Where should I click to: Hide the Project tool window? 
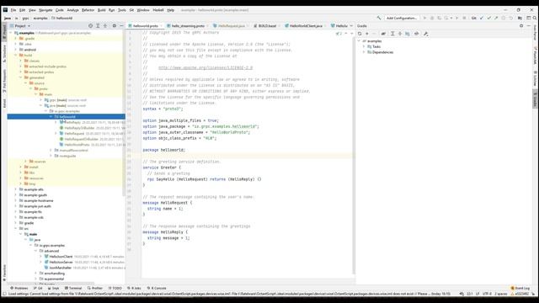pos(121,26)
